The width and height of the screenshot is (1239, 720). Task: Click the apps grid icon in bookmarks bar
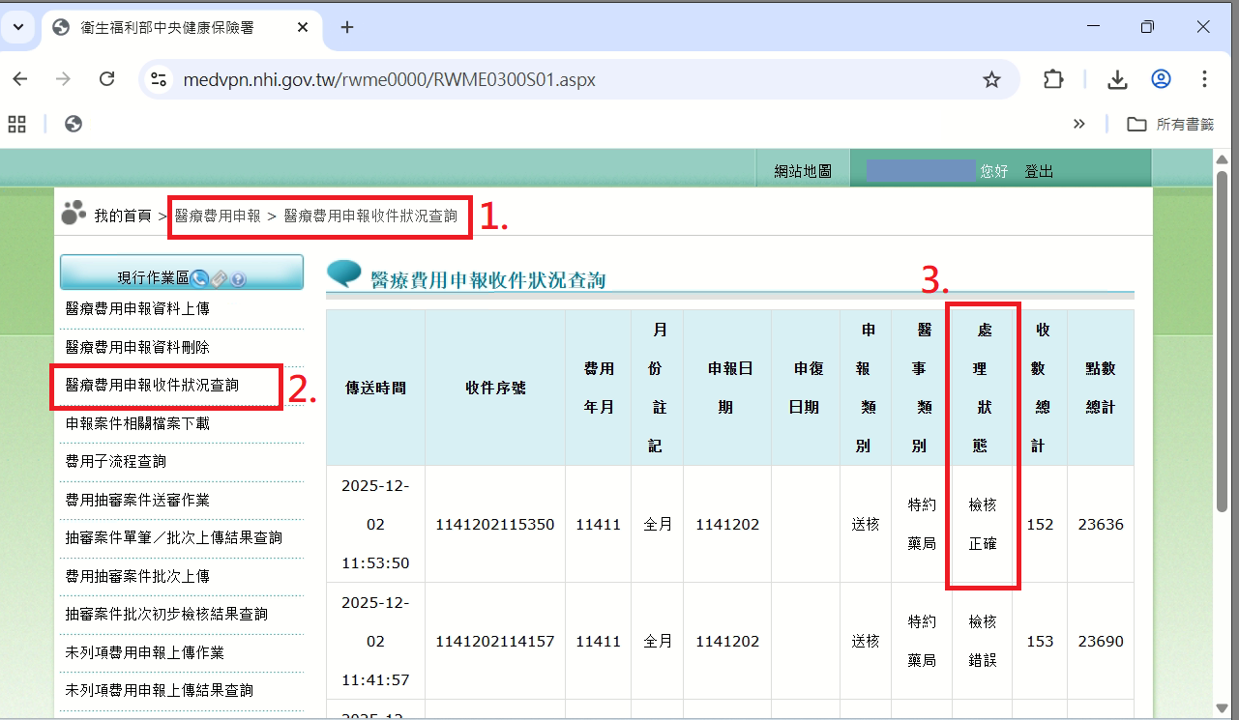point(16,124)
